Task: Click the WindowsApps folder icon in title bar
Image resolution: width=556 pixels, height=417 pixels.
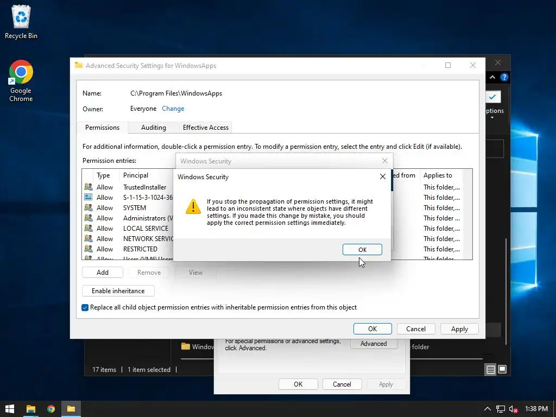Action: [x=79, y=65]
